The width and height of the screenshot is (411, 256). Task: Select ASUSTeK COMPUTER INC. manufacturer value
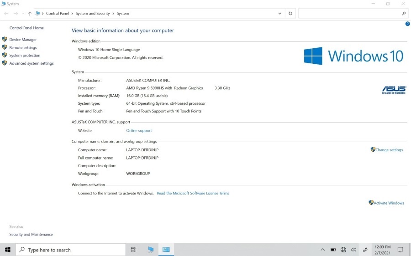click(x=148, y=80)
